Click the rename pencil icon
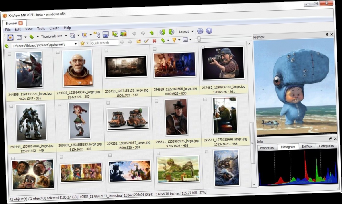The image size is (342, 204). click(146, 41)
